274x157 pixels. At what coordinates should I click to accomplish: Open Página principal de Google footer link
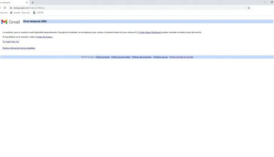pyautogui.click(x=181, y=57)
